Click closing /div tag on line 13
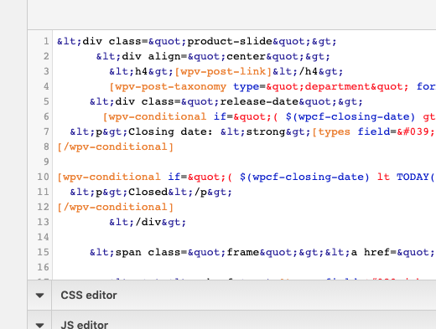Image resolution: width=436 pixels, height=329 pixels. (x=148, y=223)
